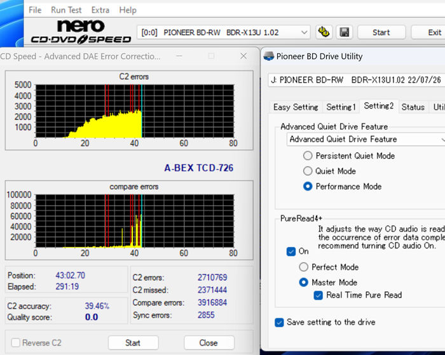Select Performance Mode radio button
This screenshot has width=445, height=355.
pyautogui.click(x=308, y=186)
